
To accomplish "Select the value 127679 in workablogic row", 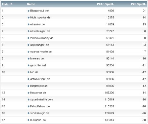I will click(109, 113).
